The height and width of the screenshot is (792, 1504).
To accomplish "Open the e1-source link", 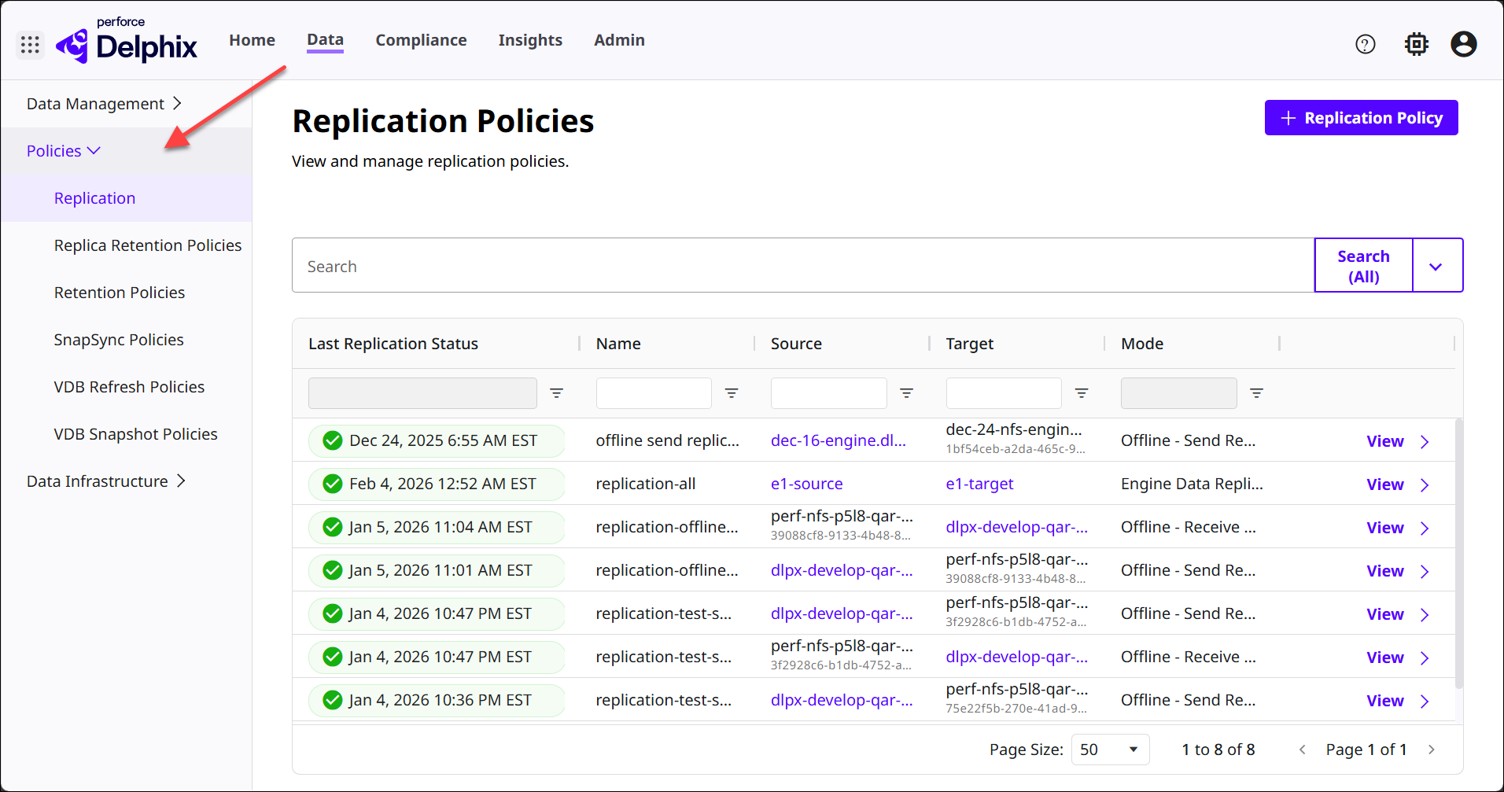I will point(806,484).
